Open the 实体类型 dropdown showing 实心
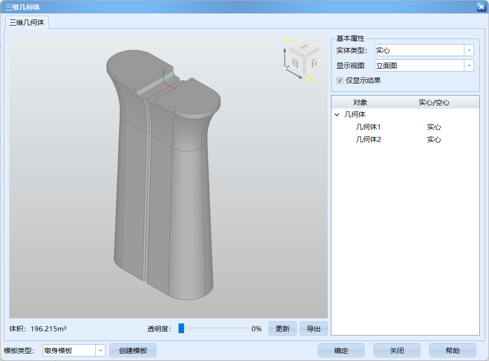This screenshot has height=361, width=489. [x=469, y=50]
